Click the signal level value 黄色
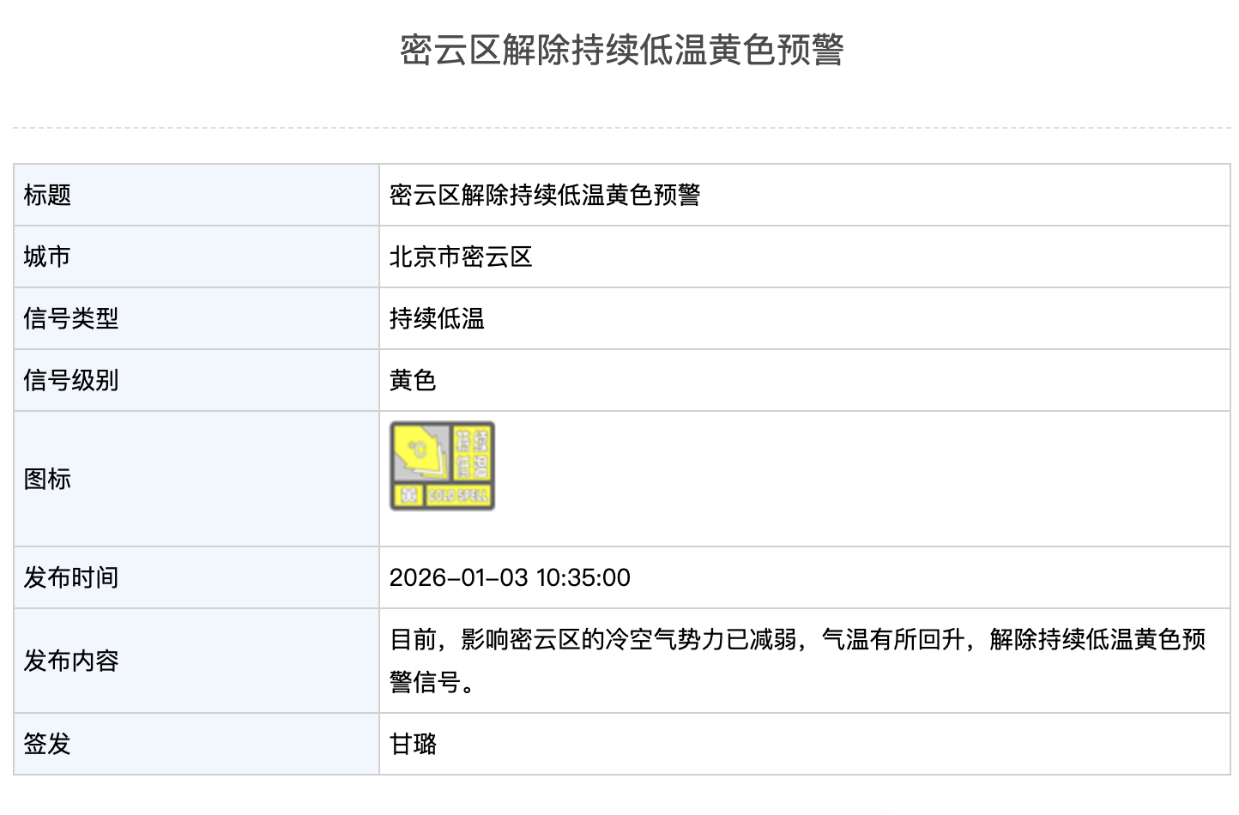The height and width of the screenshot is (815, 1239). (x=413, y=381)
